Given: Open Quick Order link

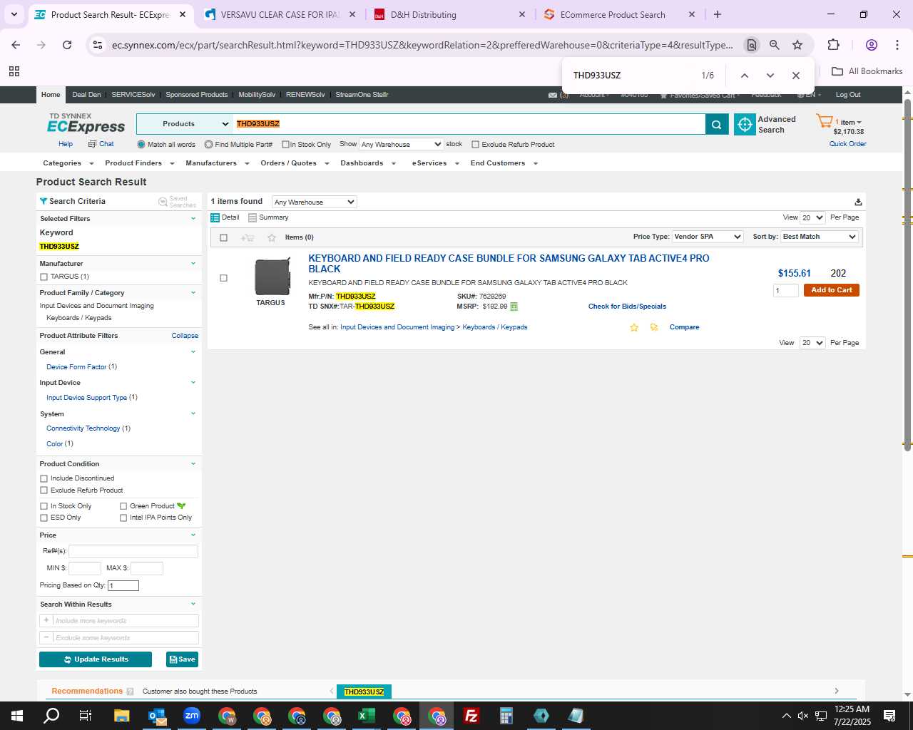Looking at the screenshot, I should pyautogui.click(x=847, y=144).
